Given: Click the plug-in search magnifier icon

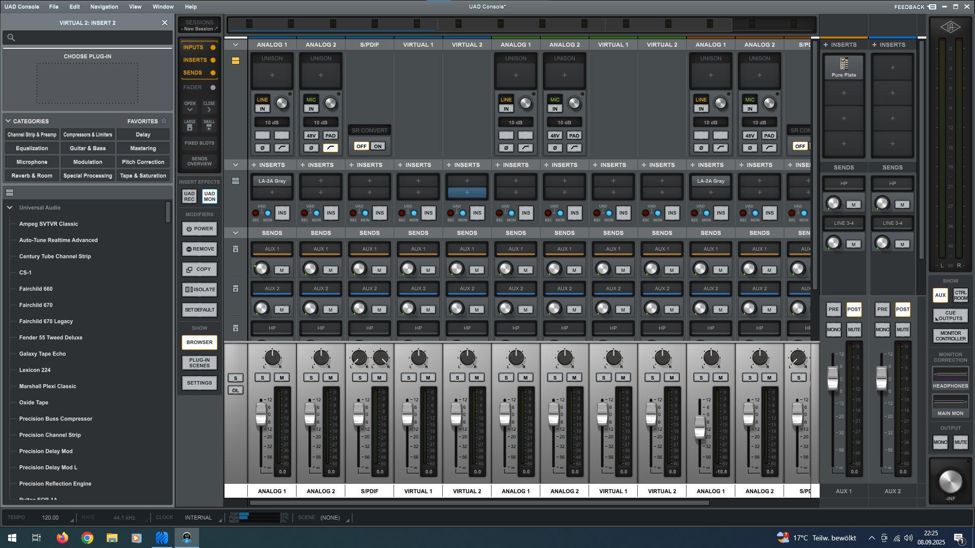Looking at the screenshot, I should 11,38.
